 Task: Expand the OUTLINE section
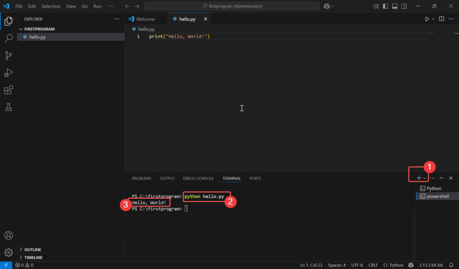click(71, 250)
